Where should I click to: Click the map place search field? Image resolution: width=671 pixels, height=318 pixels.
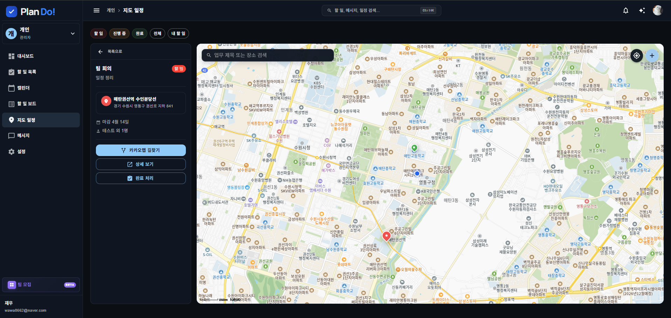tap(268, 55)
